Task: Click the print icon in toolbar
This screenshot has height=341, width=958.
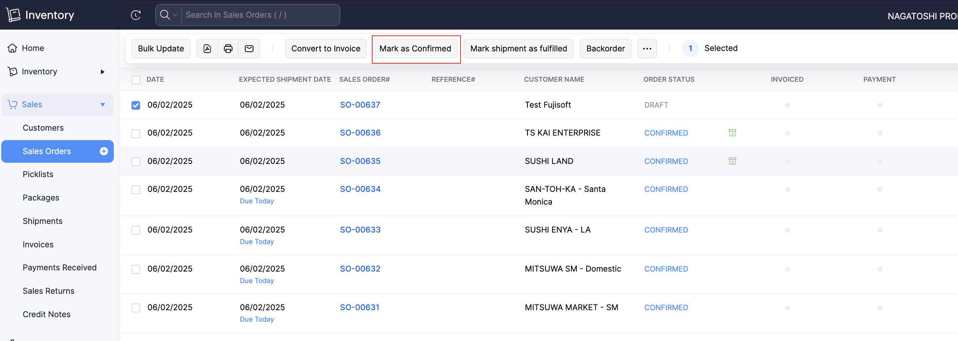Action: [x=228, y=49]
